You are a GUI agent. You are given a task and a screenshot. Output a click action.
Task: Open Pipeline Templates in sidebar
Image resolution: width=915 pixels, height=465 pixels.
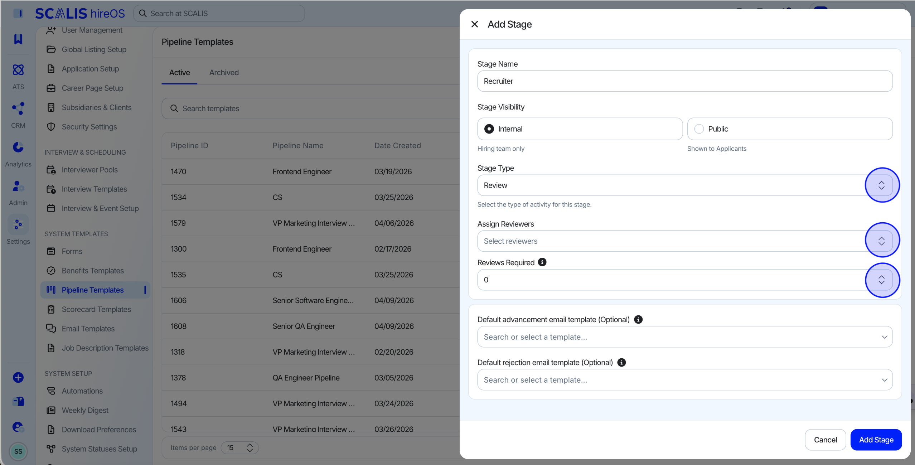[95, 290]
